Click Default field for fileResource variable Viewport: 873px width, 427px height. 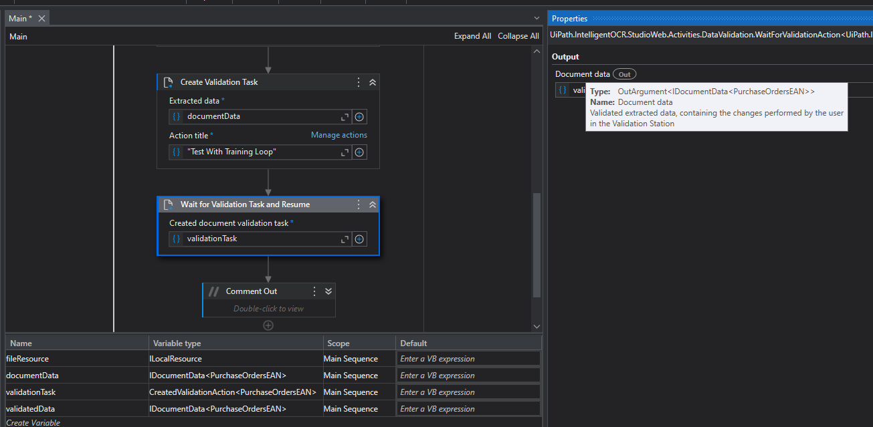click(468, 359)
